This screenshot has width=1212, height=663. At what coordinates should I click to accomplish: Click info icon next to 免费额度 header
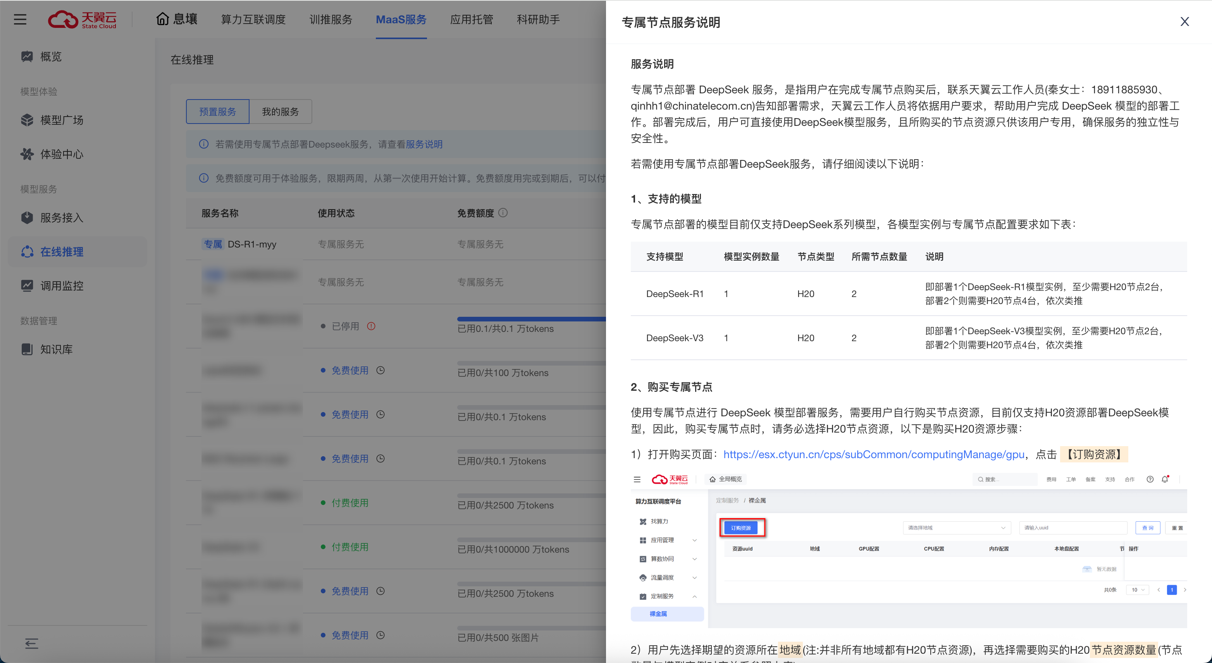click(503, 213)
